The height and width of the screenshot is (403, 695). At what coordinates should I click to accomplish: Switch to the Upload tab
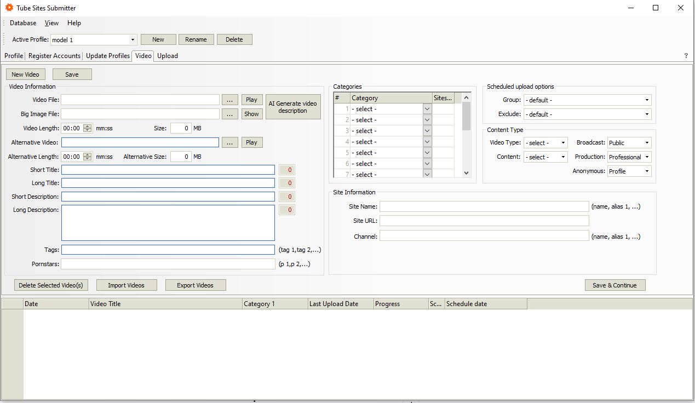[167, 56]
